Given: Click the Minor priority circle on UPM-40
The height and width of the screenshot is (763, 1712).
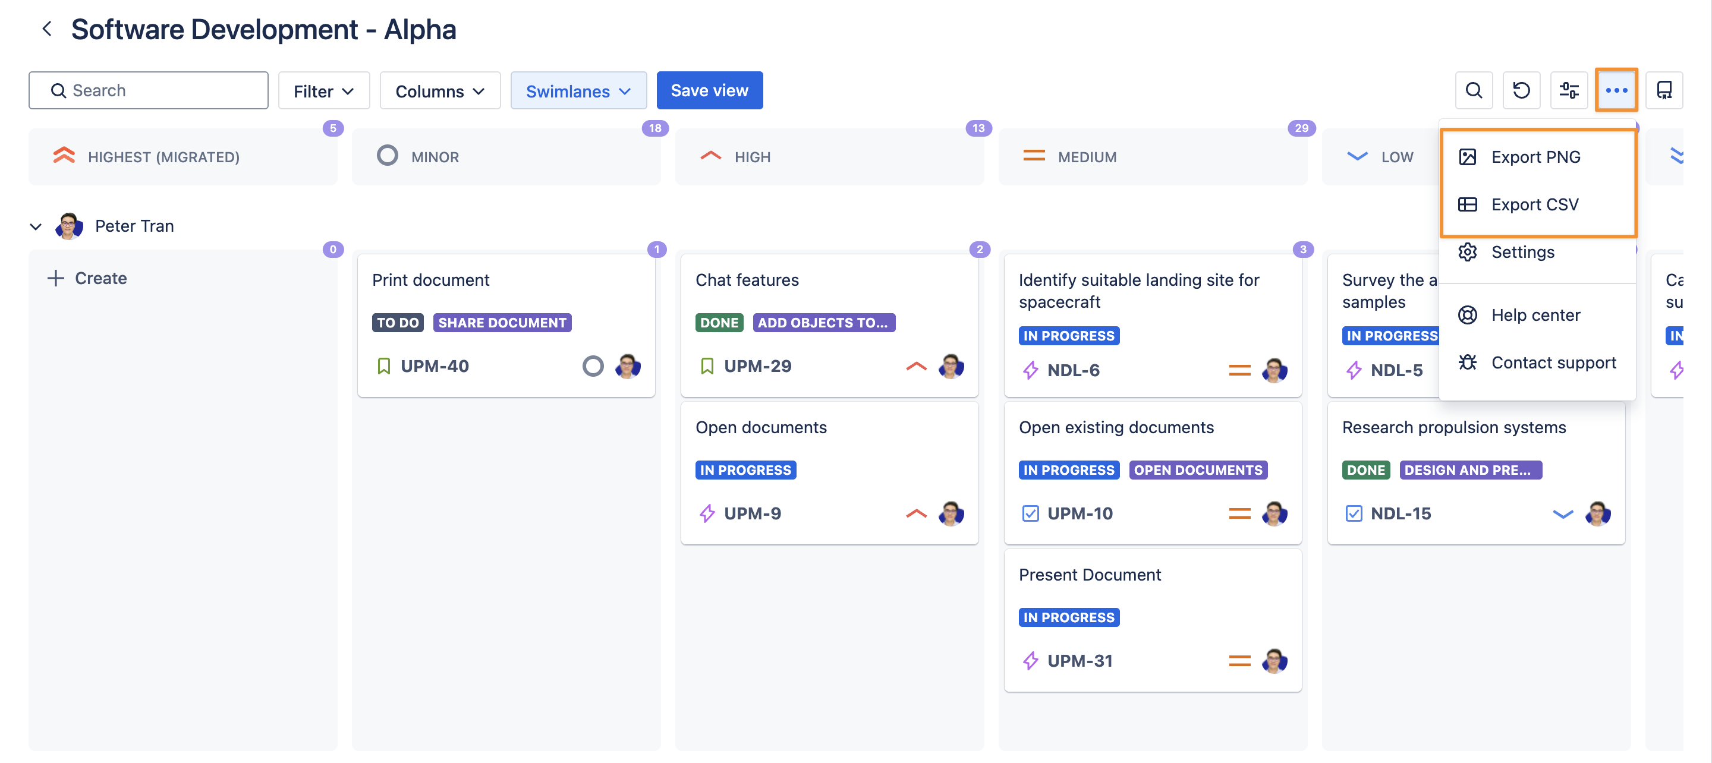Looking at the screenshot, I should pyautogui.click(x=593, y=365).
